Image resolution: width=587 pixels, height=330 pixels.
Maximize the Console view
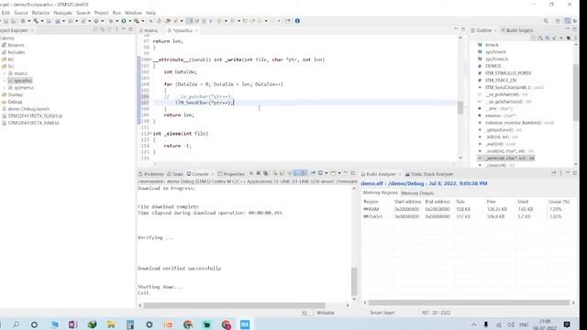point(352,173)
